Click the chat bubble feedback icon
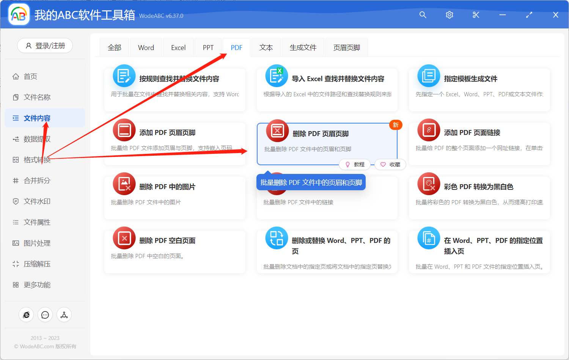This screenshot has width=569, height=360. pyautogui.click(x=45, y=315)
